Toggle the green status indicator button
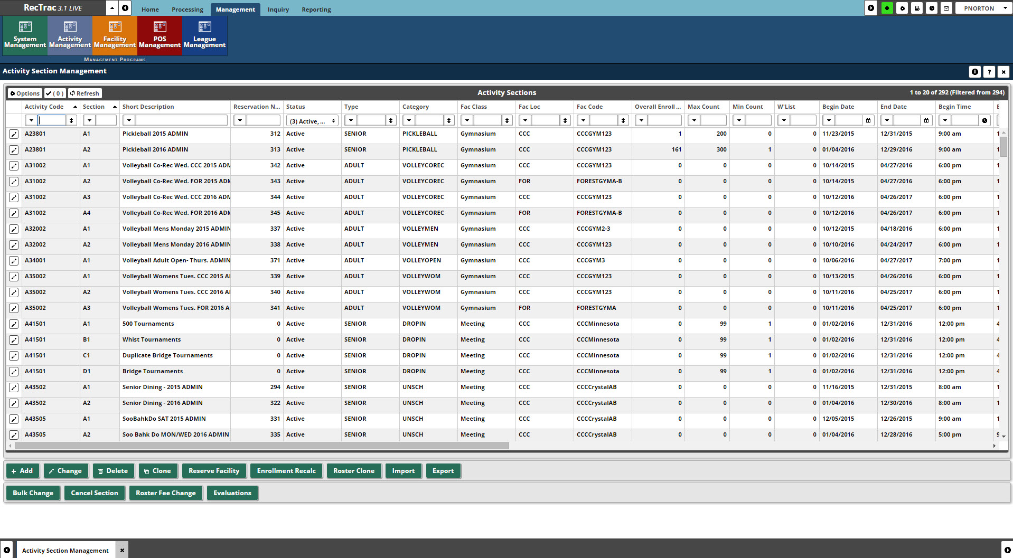The height and width of the screenshot is (558, 1013). coord(887,8)
